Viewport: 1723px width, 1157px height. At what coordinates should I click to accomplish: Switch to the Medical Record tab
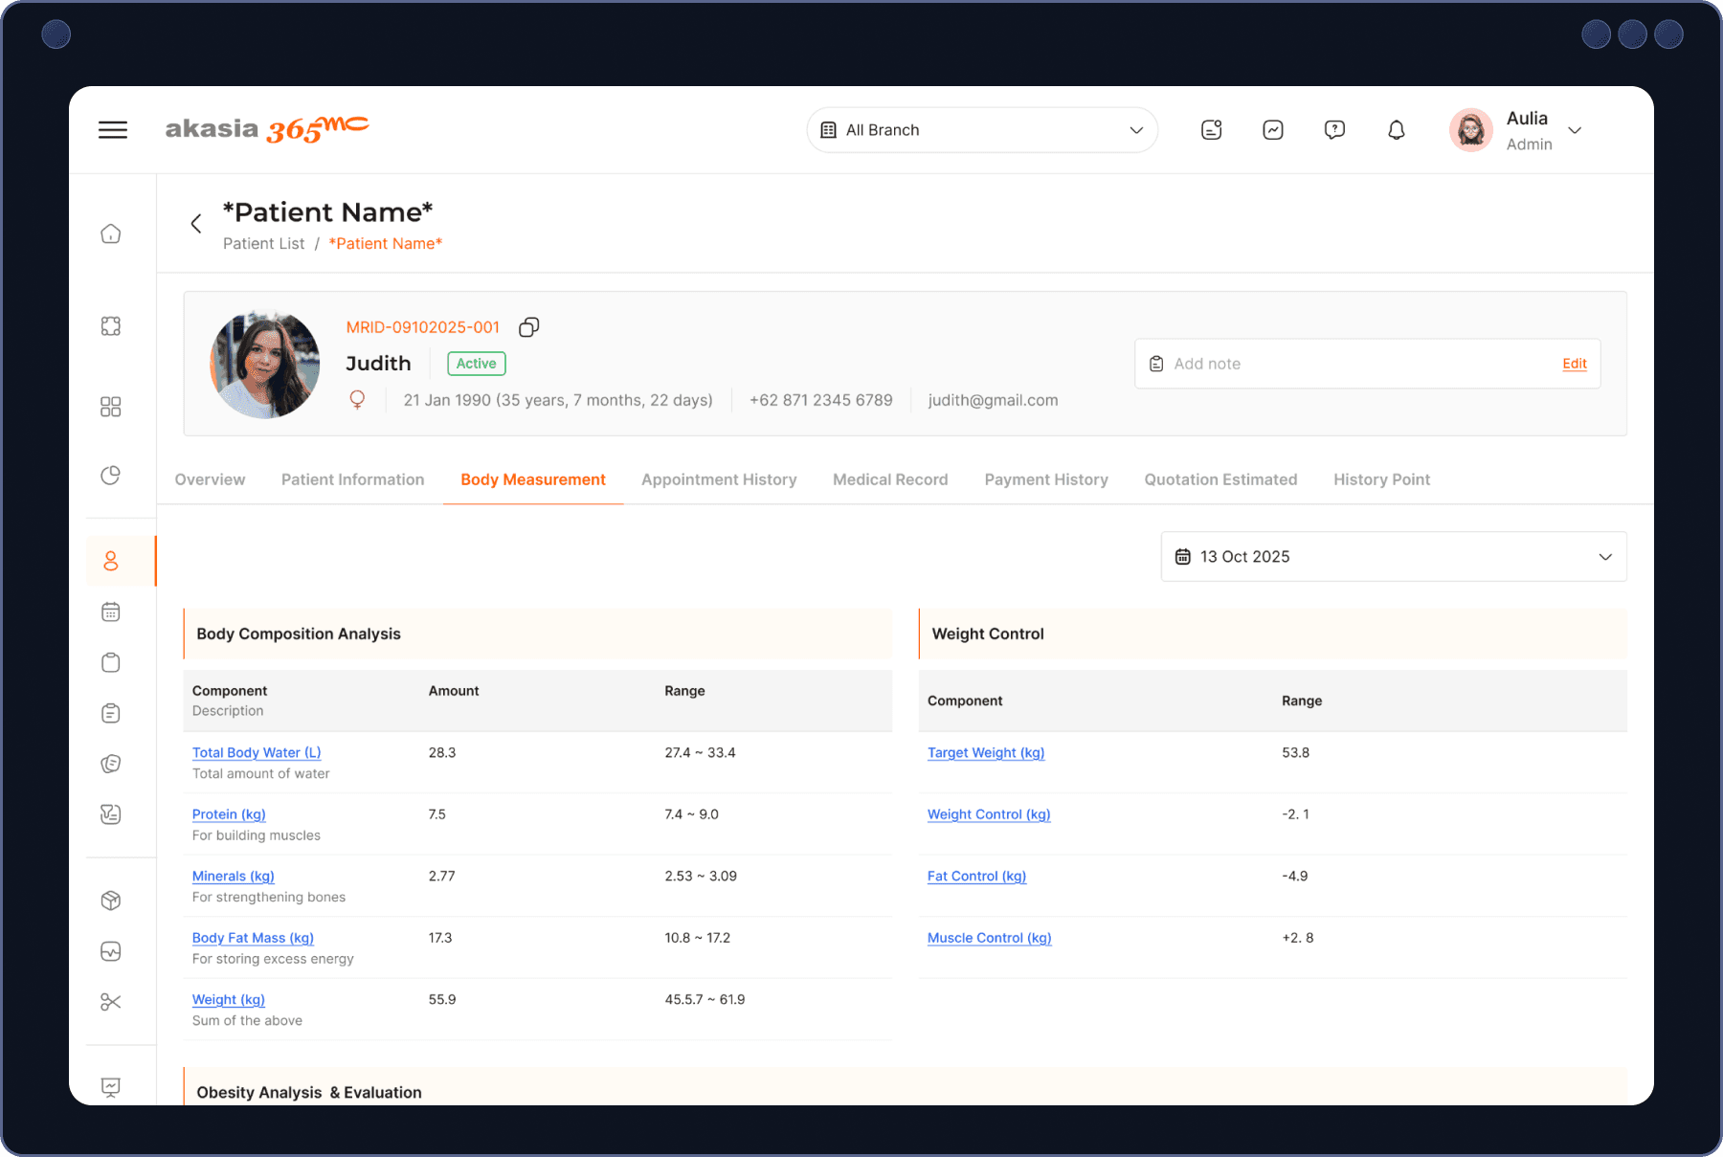point(890,479)
